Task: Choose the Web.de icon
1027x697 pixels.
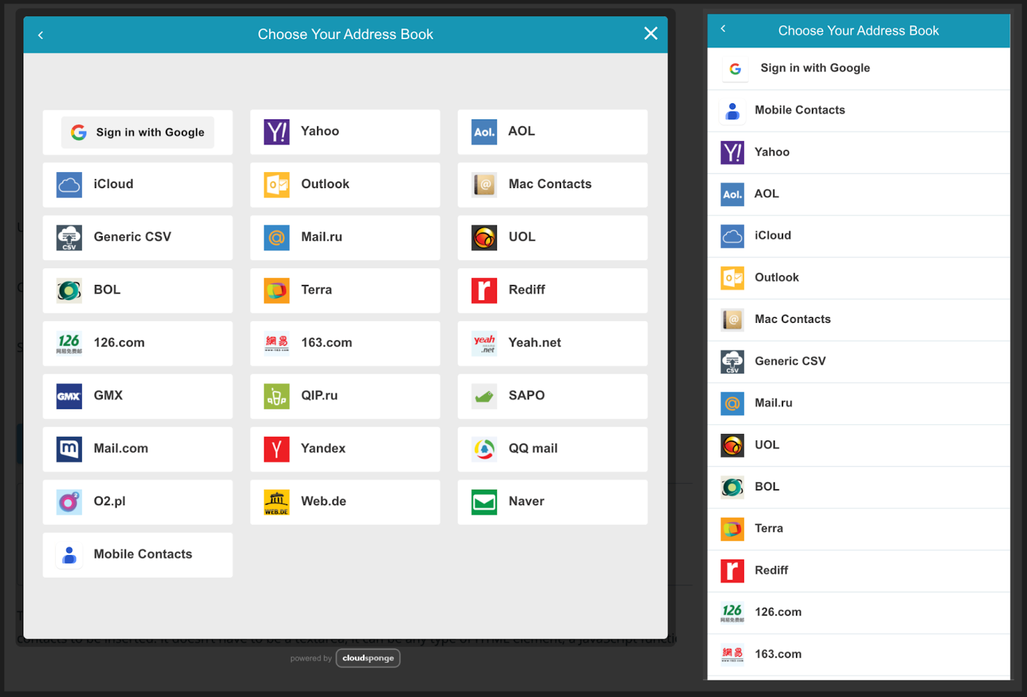Action: coord(277,502)
